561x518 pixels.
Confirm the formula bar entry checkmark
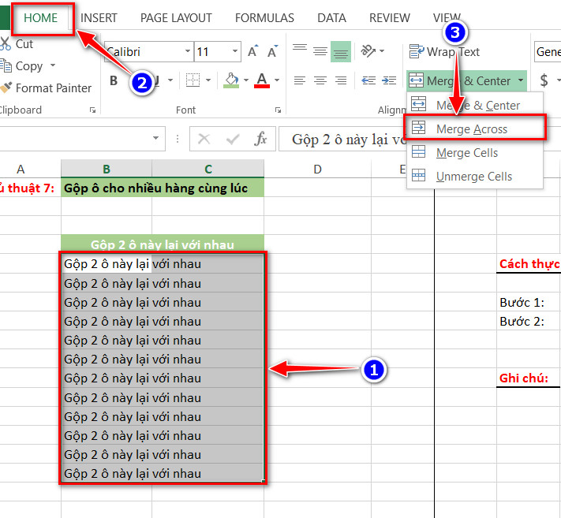coord(233,139)
